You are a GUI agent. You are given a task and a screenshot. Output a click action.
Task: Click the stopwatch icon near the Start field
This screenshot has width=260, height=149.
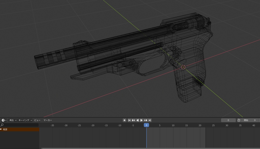[239, 120]
